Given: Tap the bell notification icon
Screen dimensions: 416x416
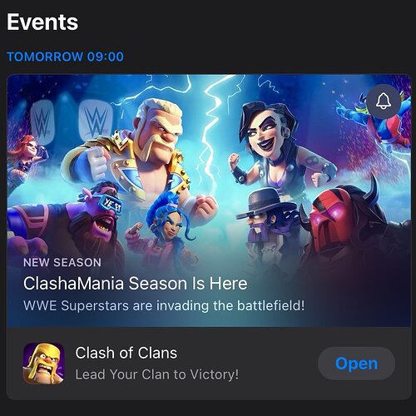Looking at the screenshot, I should click(x=384, y=102).
